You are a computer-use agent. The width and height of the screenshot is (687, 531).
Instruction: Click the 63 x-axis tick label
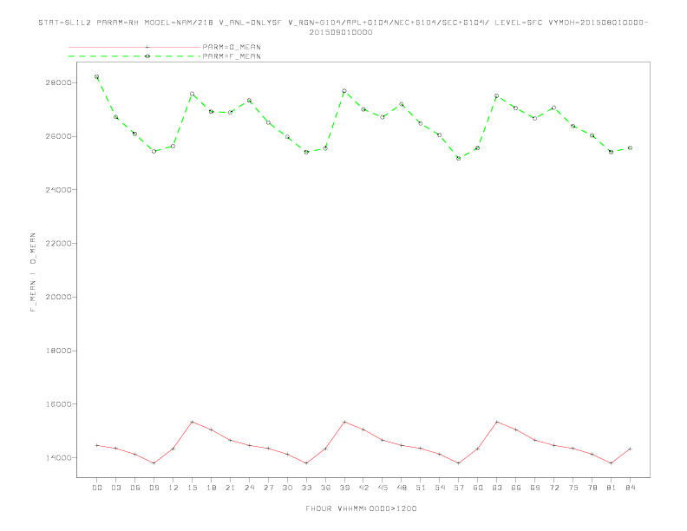point(497,488)
